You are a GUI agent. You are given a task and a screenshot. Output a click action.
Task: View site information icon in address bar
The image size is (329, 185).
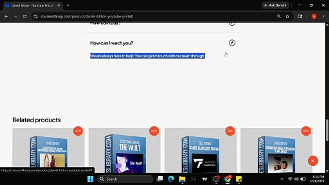pyautogui.click(x=35, y=16)
